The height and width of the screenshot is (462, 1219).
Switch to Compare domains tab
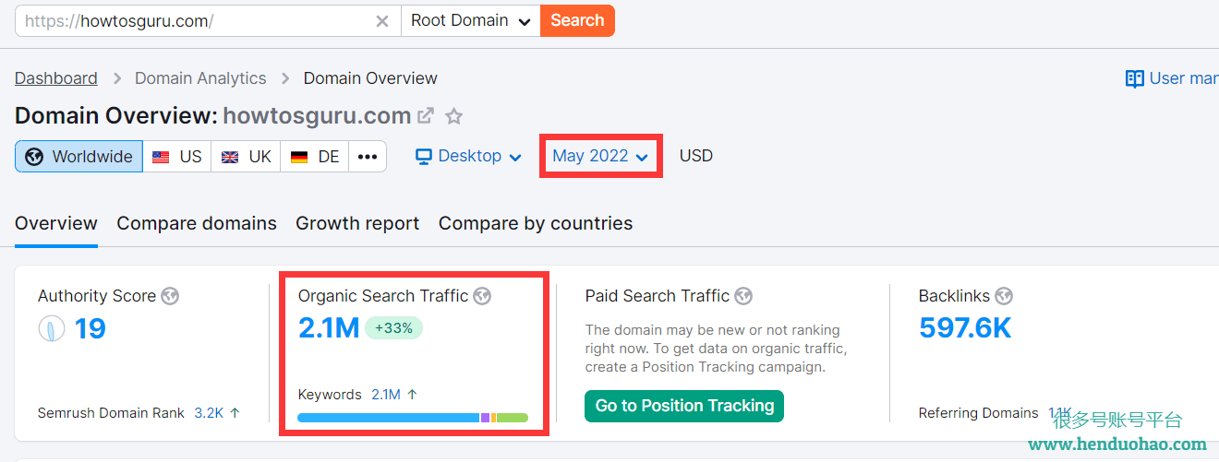point(197,223)
